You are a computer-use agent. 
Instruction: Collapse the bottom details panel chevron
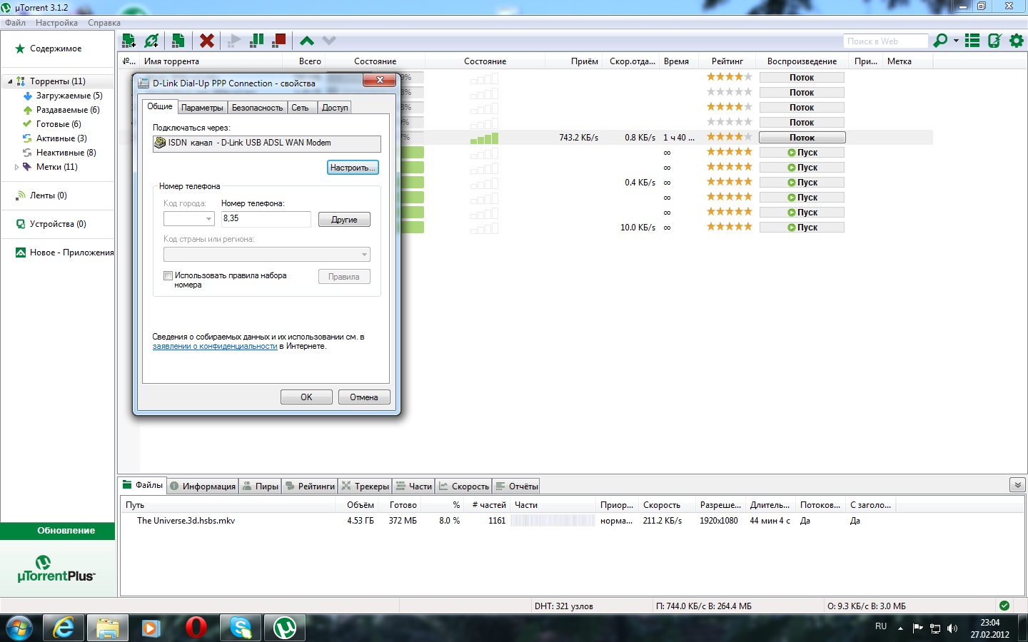pos(1018,485)
